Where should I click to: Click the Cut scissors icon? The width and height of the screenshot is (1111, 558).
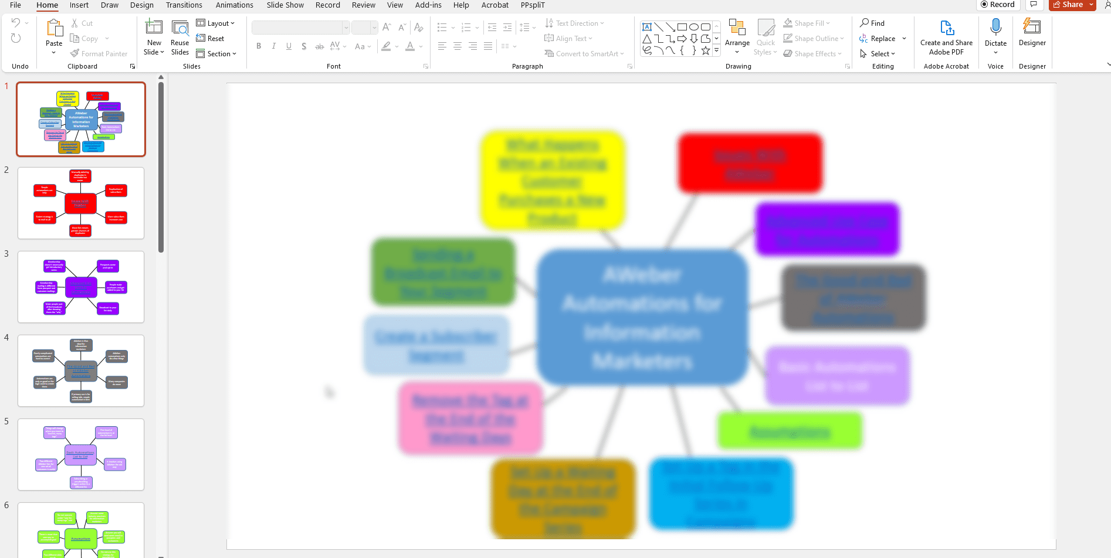[75, 23]
